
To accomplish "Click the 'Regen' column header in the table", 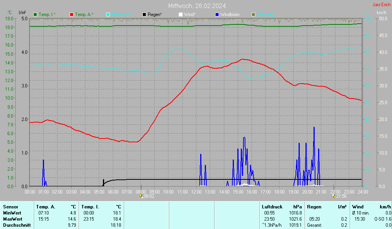I will point(314,207).
